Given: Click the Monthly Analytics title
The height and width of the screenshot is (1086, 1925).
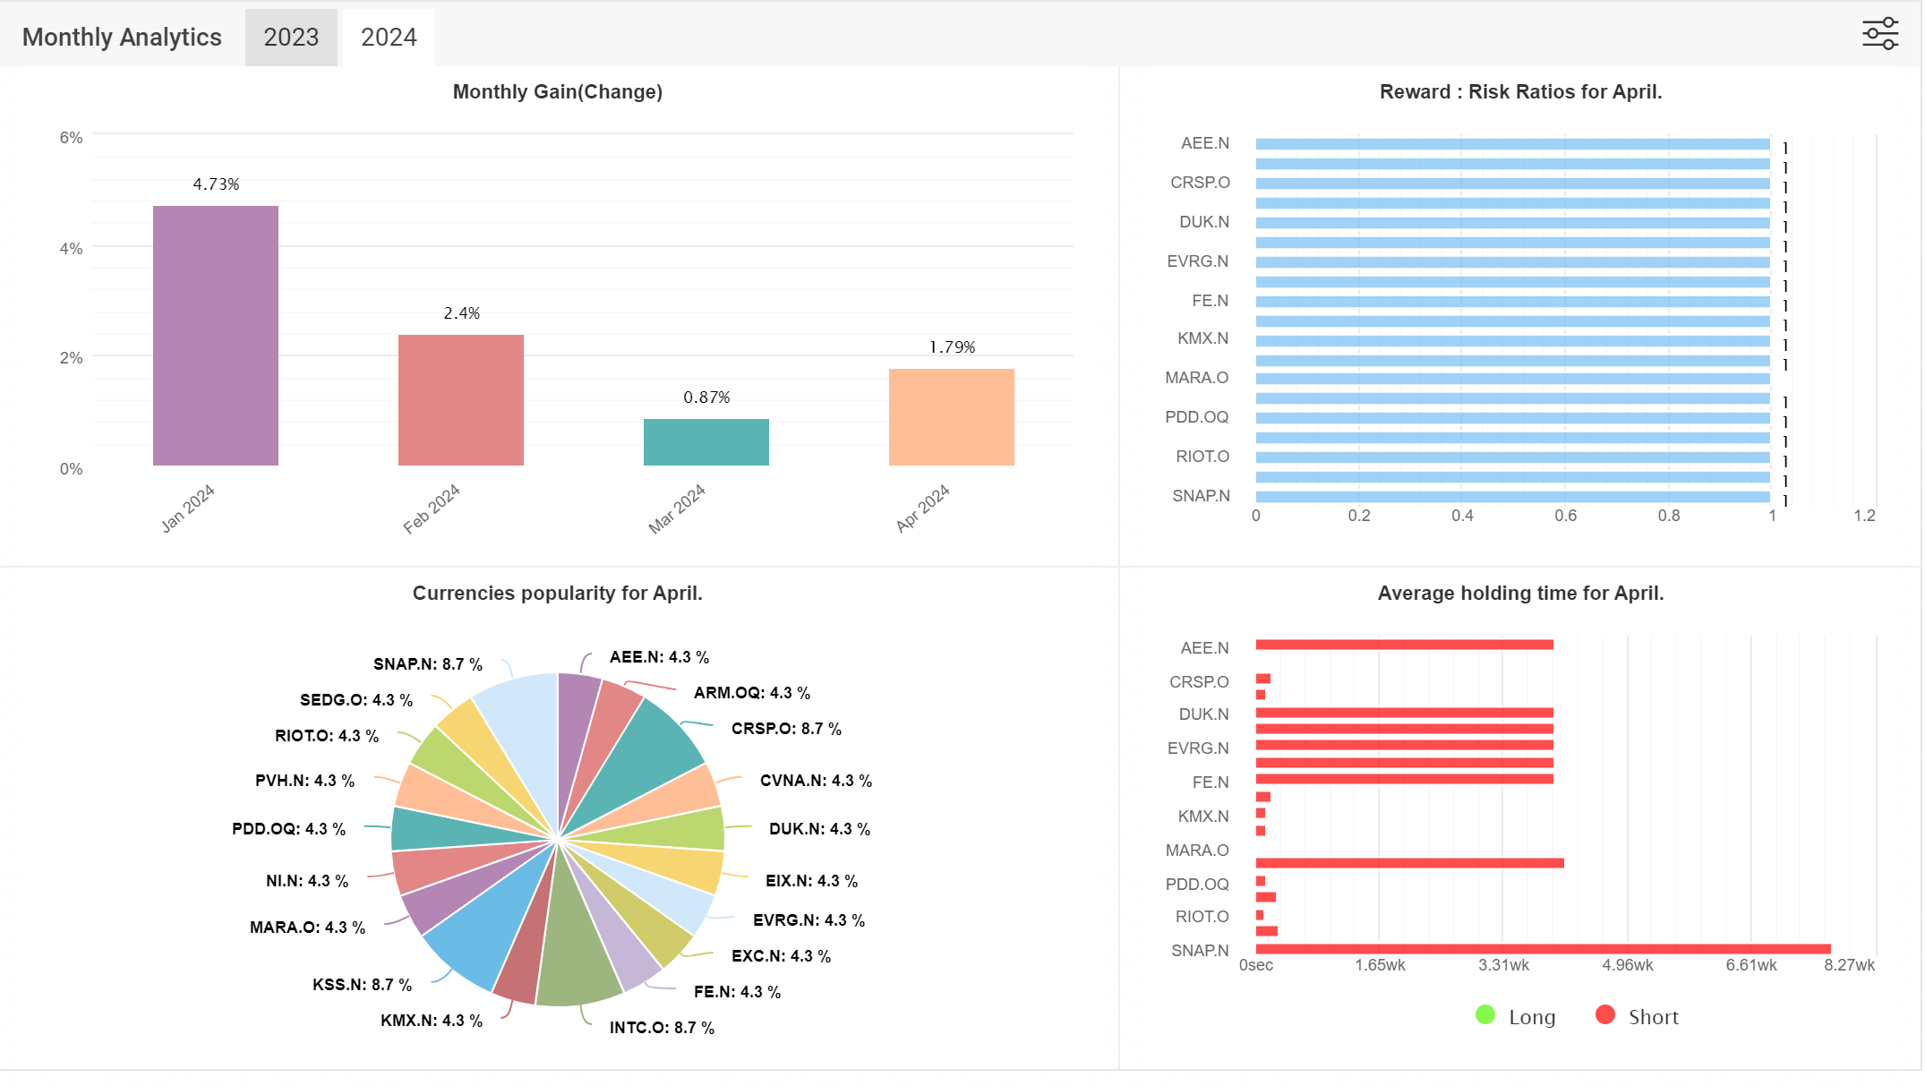Looking at the screenshot, I should click(x=122, y=37).
